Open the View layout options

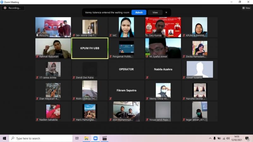click(x=246, y=8)
